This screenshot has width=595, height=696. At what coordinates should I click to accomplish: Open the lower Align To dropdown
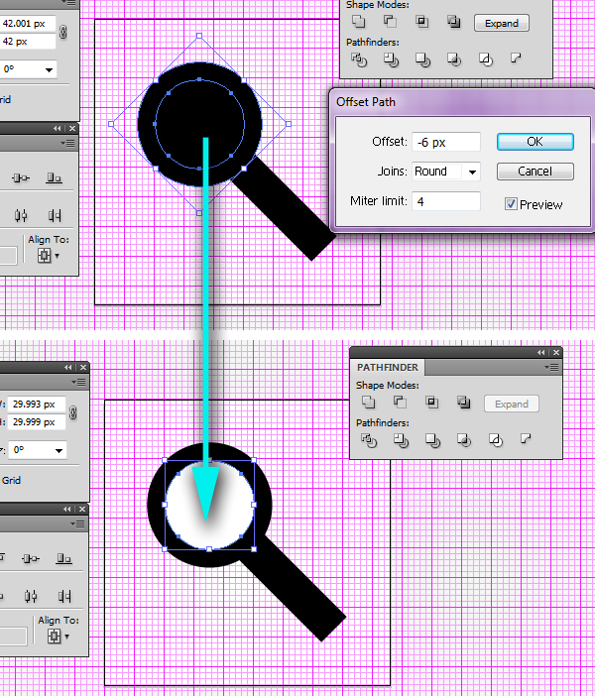click(x=59, y=637)
